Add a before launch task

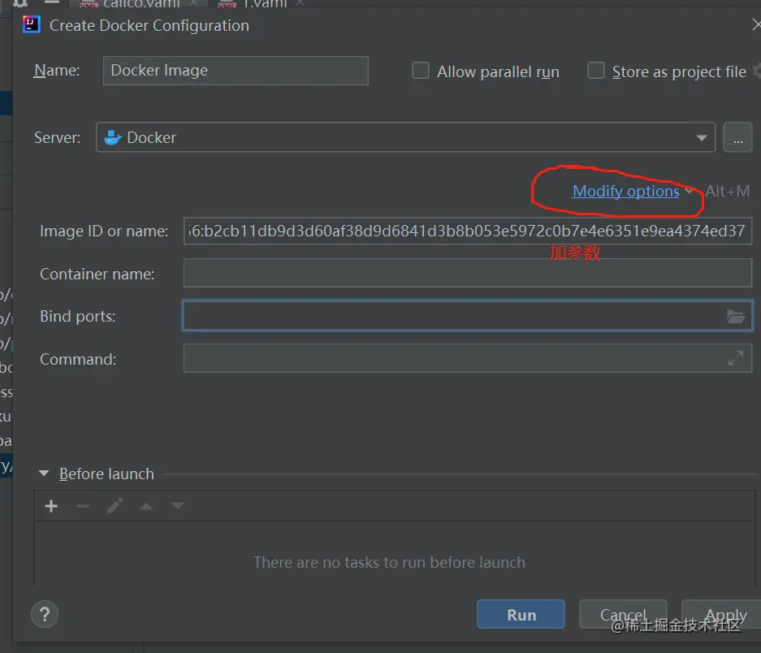coord(51,506)
